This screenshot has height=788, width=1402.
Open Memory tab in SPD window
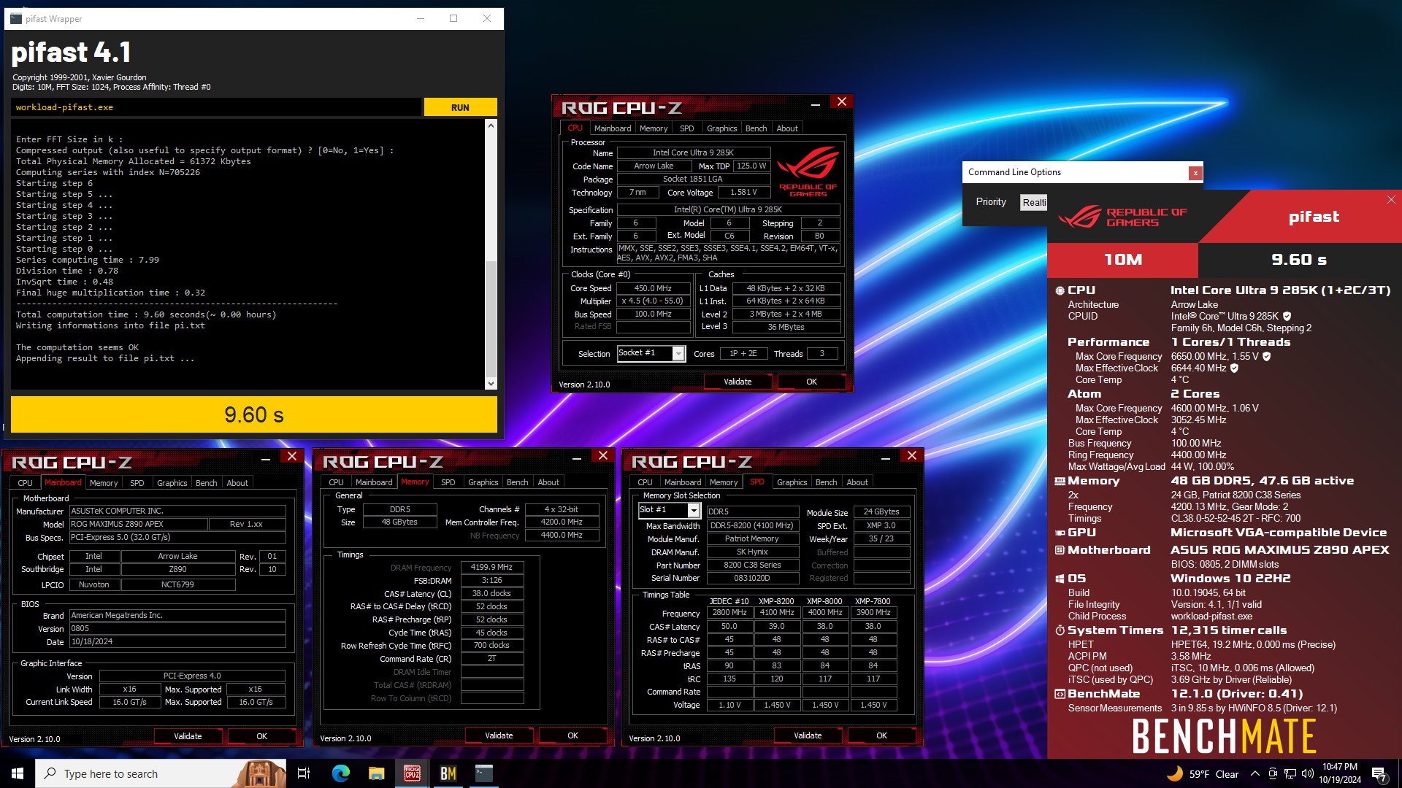click(723, 482)
